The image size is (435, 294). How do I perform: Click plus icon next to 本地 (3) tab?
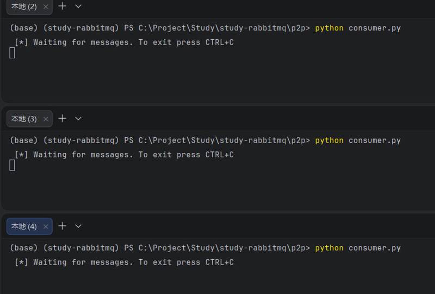(x=63, y=118)
